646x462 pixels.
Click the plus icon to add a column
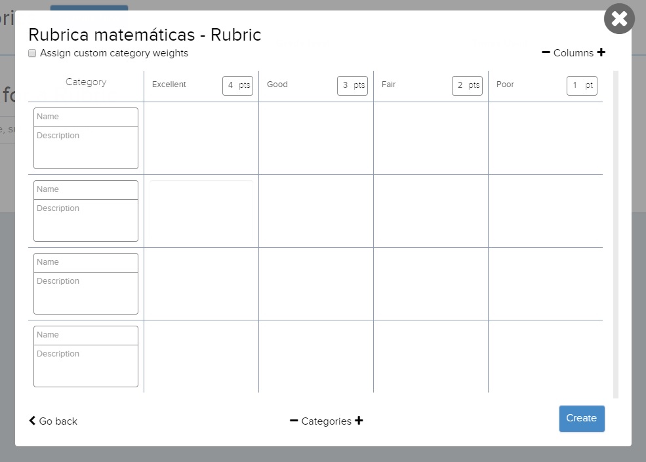pos(601,52)
